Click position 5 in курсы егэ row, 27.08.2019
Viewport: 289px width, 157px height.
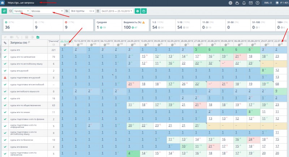(x=196, y=49)
